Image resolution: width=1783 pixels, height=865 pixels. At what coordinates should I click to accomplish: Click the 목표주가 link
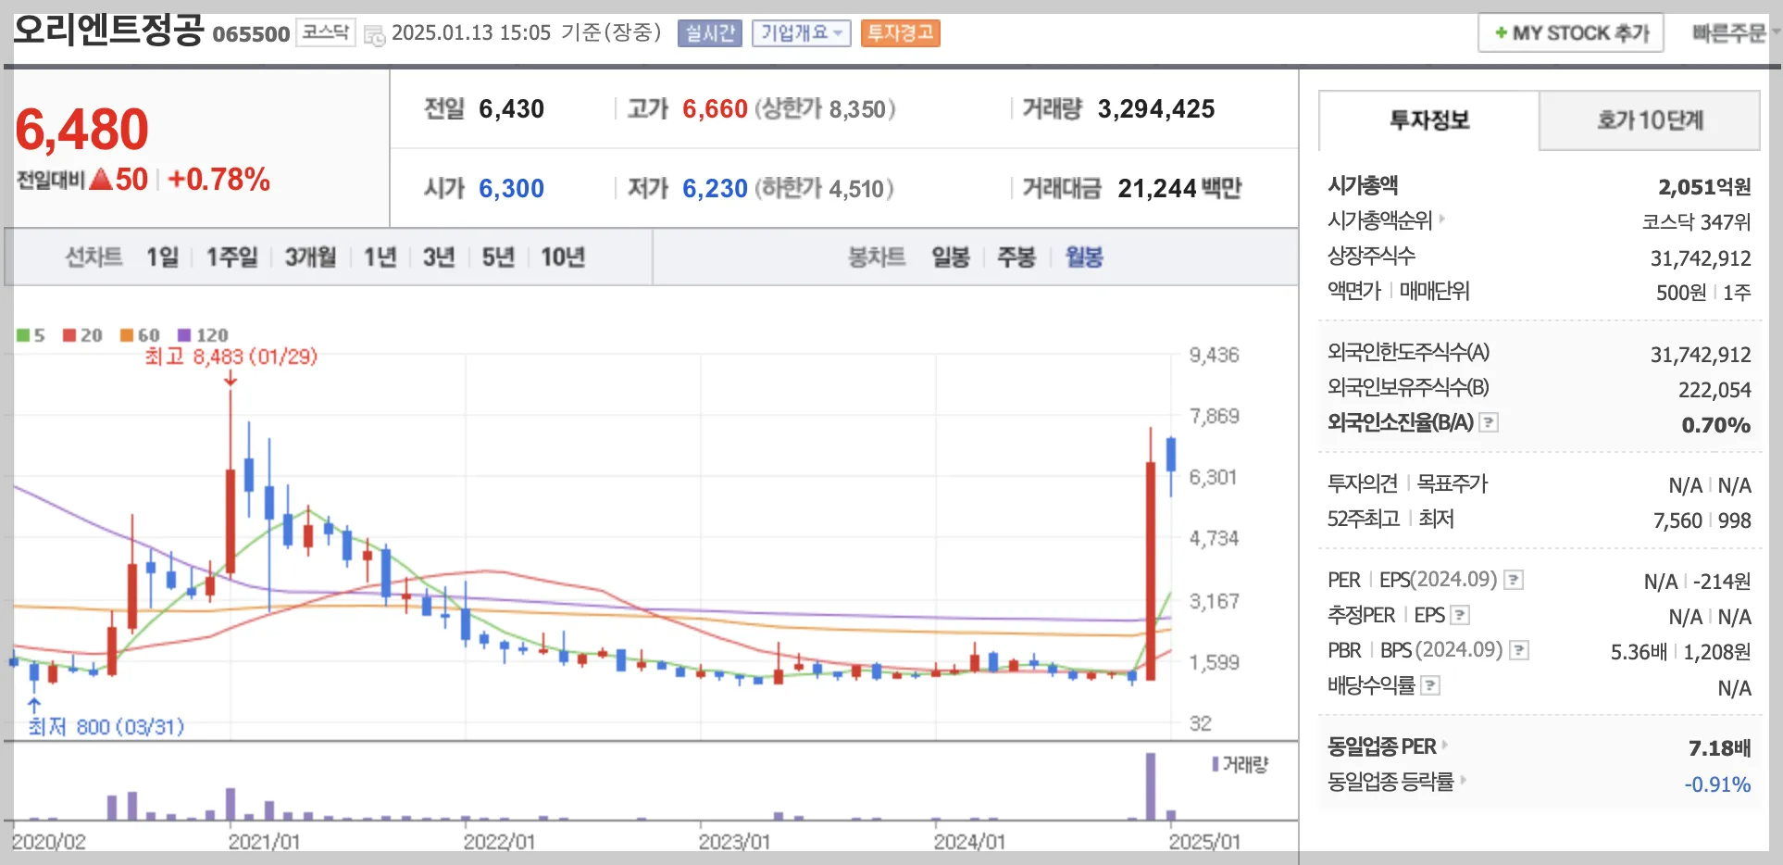click(x=1453, y=483)
